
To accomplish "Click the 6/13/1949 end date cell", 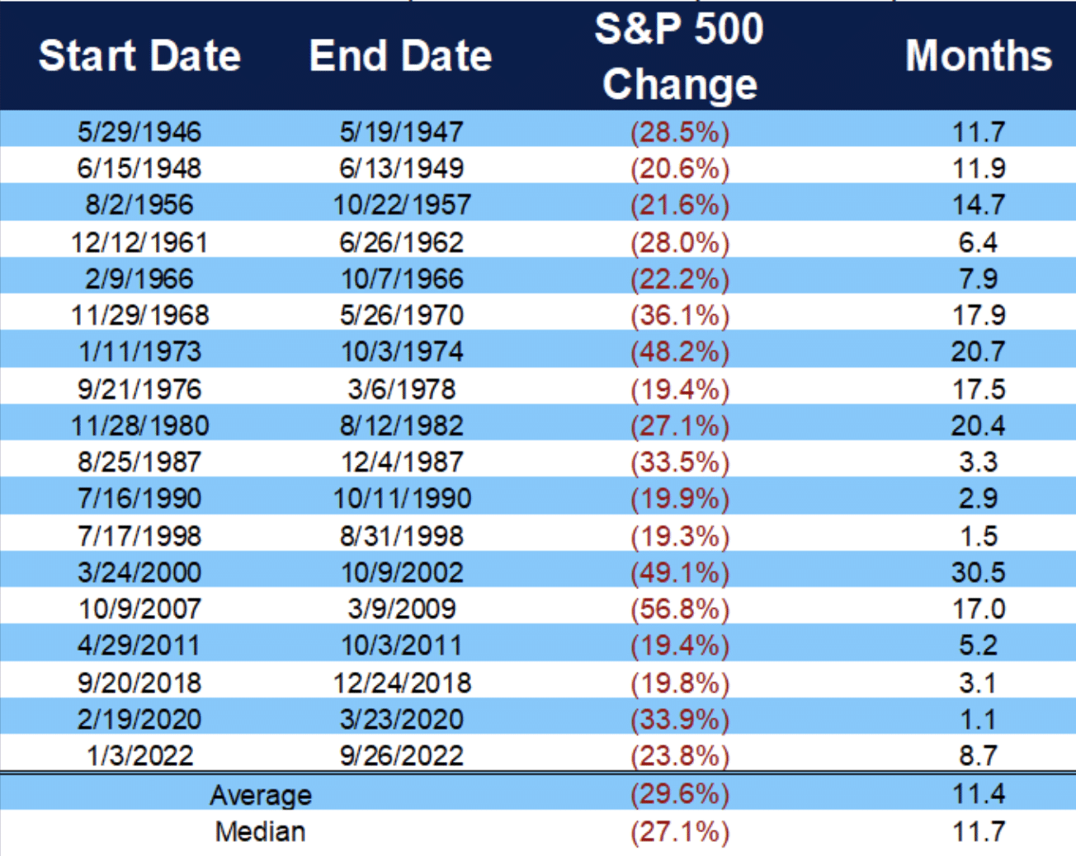I will coord(401,168).
